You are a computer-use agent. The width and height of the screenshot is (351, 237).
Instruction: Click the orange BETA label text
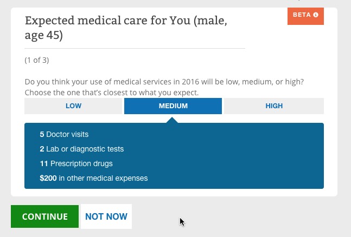click(x=302, y=15)
